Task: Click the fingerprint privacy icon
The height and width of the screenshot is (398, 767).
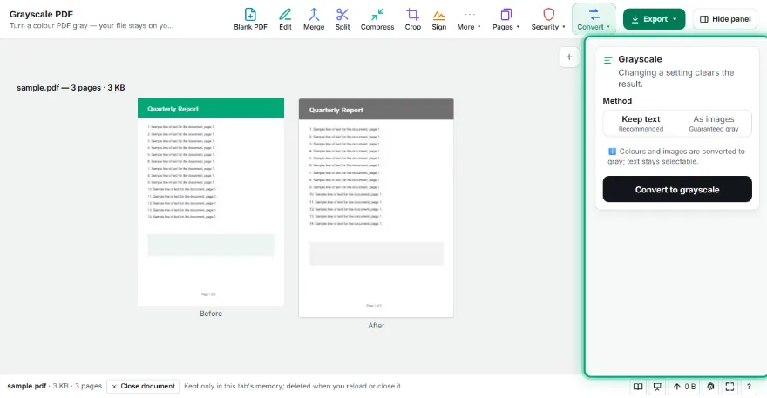Action: (x=710, y=387)
